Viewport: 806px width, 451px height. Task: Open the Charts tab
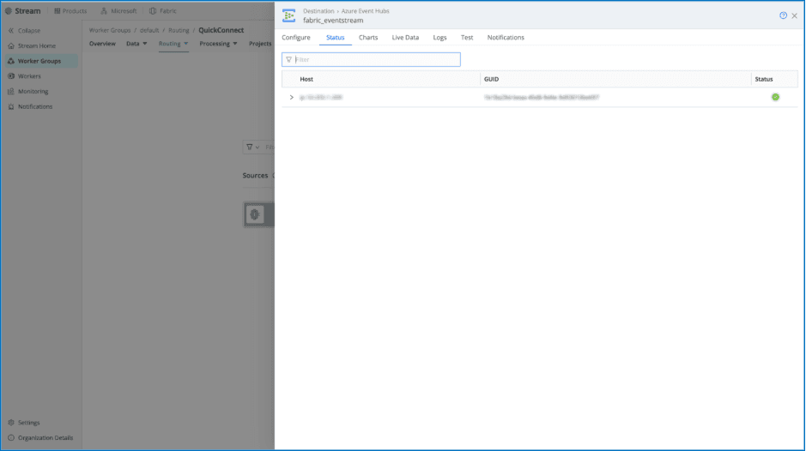(368, 38)
